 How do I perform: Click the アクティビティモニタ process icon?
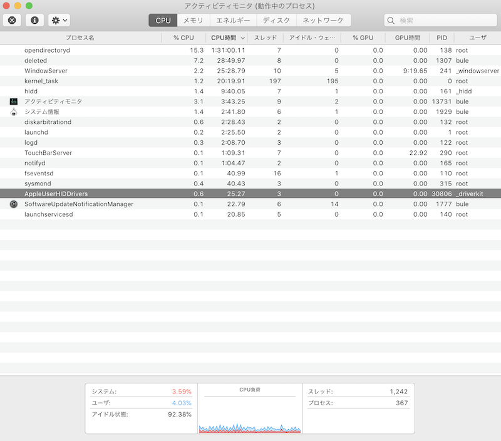(14, 101)
